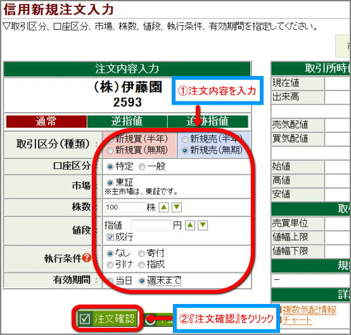Viewport: 351px width, 335px height.
Task: Select 新規売(半年) radio button
Action: click(184, 140)
